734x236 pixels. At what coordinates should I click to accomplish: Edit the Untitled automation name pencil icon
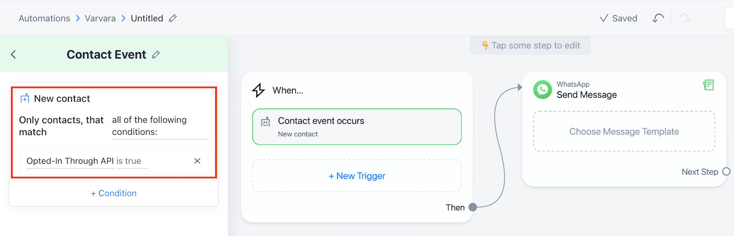coord(172,18)
